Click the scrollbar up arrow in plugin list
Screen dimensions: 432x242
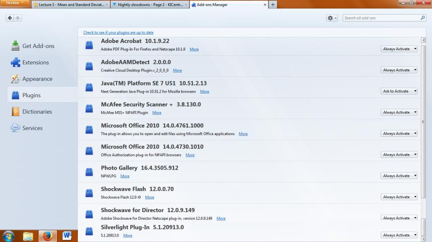(x=423, y=40)
